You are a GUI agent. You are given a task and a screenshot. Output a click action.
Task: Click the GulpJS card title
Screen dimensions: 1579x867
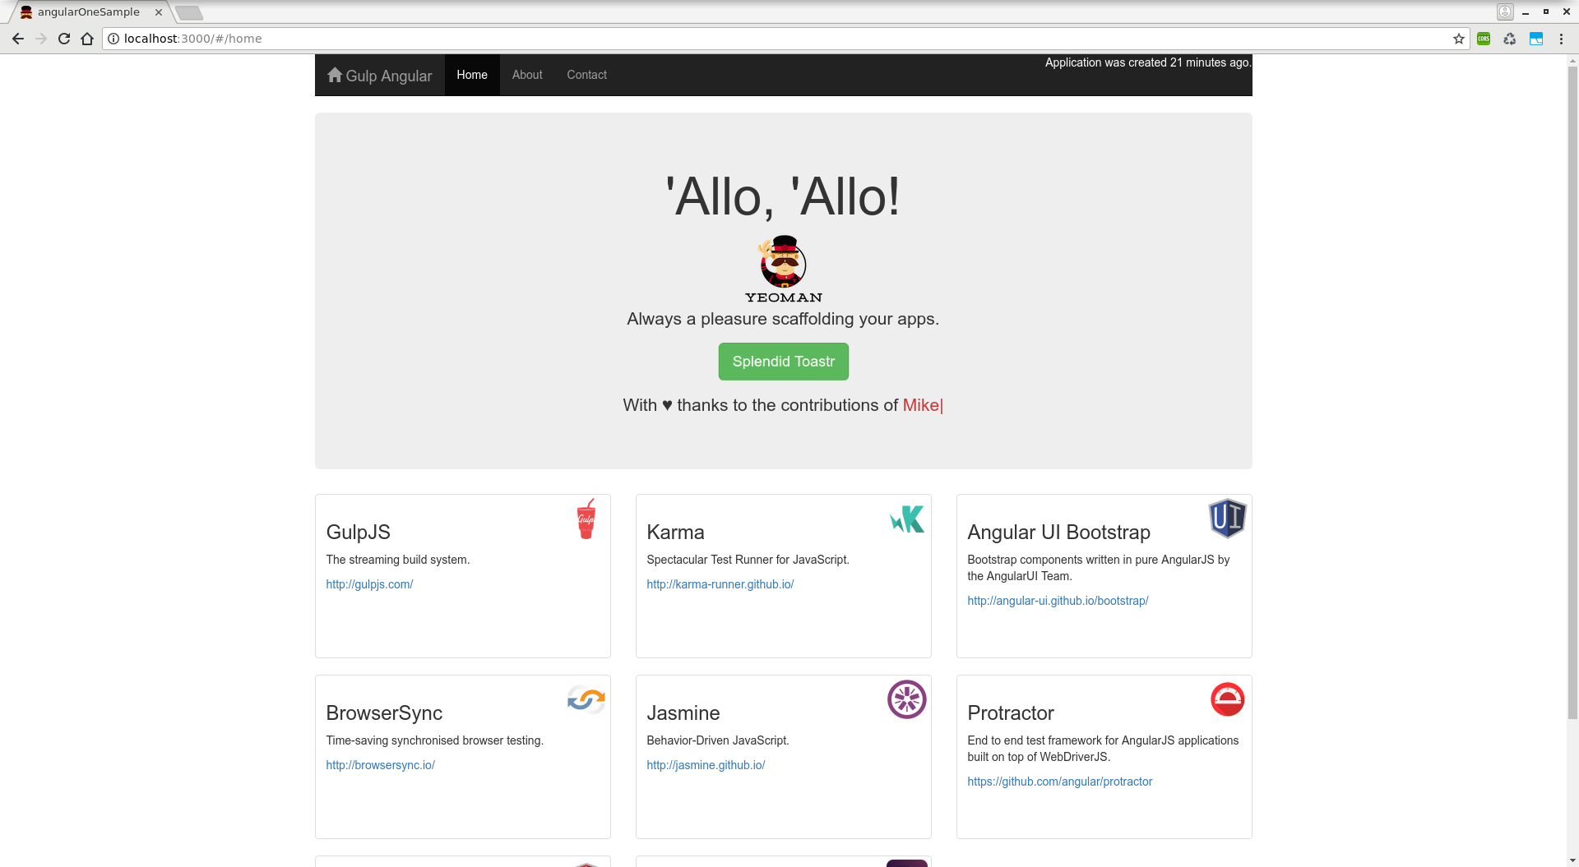(359, 533)
